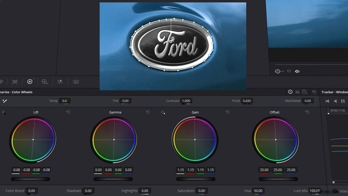Click the Lift color wheel center point
This screenshot has height=196, width=348.
(x=33, y=140)
